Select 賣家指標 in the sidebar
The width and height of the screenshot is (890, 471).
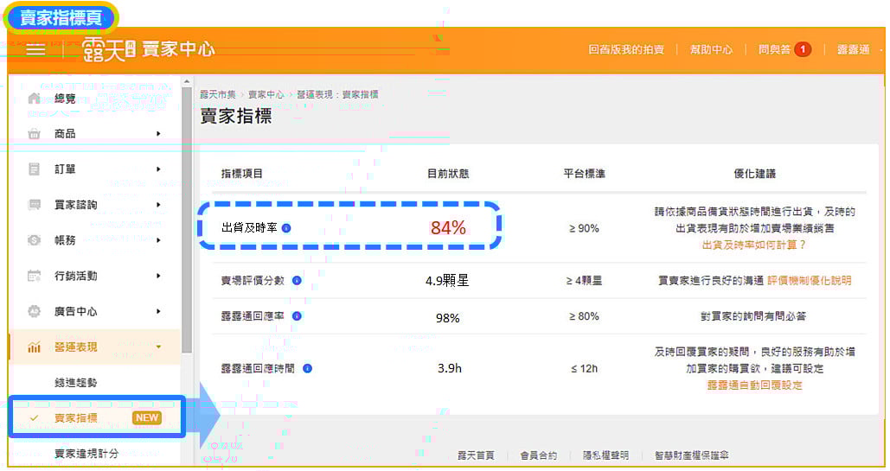tap(76, 418)
